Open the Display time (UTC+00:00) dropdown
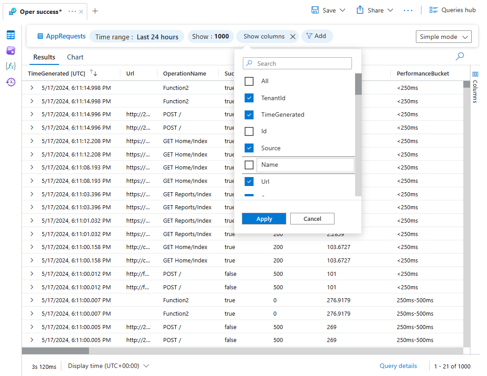 [x=107, y=366]
